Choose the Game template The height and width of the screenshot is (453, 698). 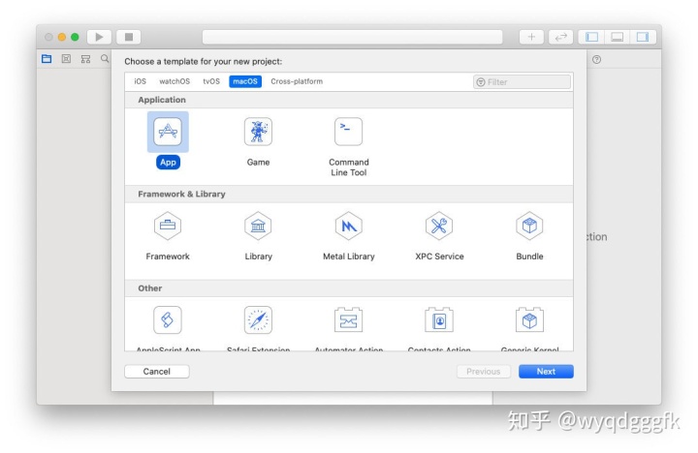[x=258, y=132]
